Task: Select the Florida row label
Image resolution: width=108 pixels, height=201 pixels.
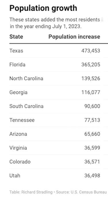Action: click(x=17, y=65)
